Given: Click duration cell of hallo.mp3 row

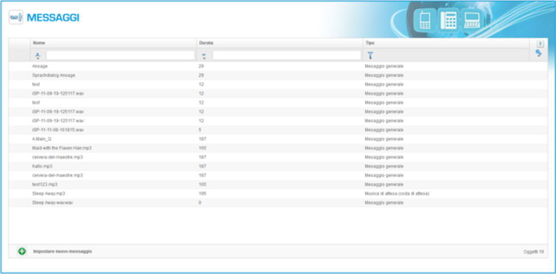Looking at the screenshot, I should (x=203, y=166).
